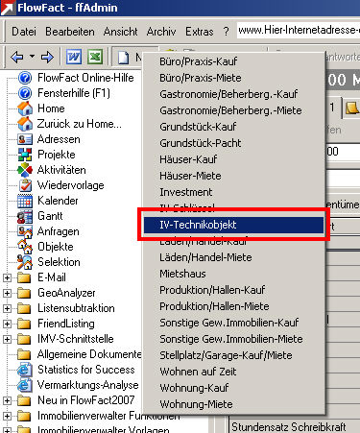The image size is (360, 433).
Task: Click the forward navigation arrow
Action: [x=47, y=58]
